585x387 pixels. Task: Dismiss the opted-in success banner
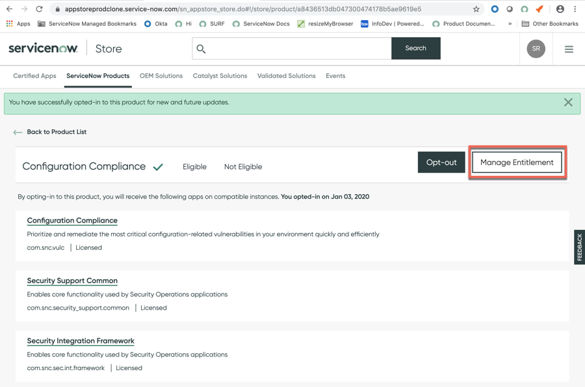pos(568,102)
